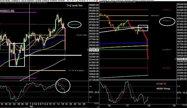Click the 409200 YRange readout
Image resolution: width=187 pixels, height=108 pixels.
[163, 89]
